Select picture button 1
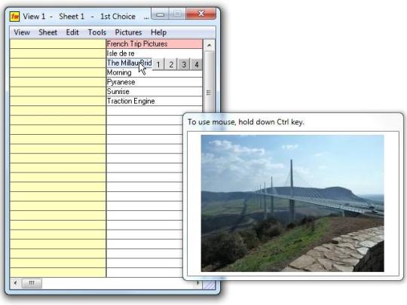Viewport: 407px width, 305px height. 158,64
